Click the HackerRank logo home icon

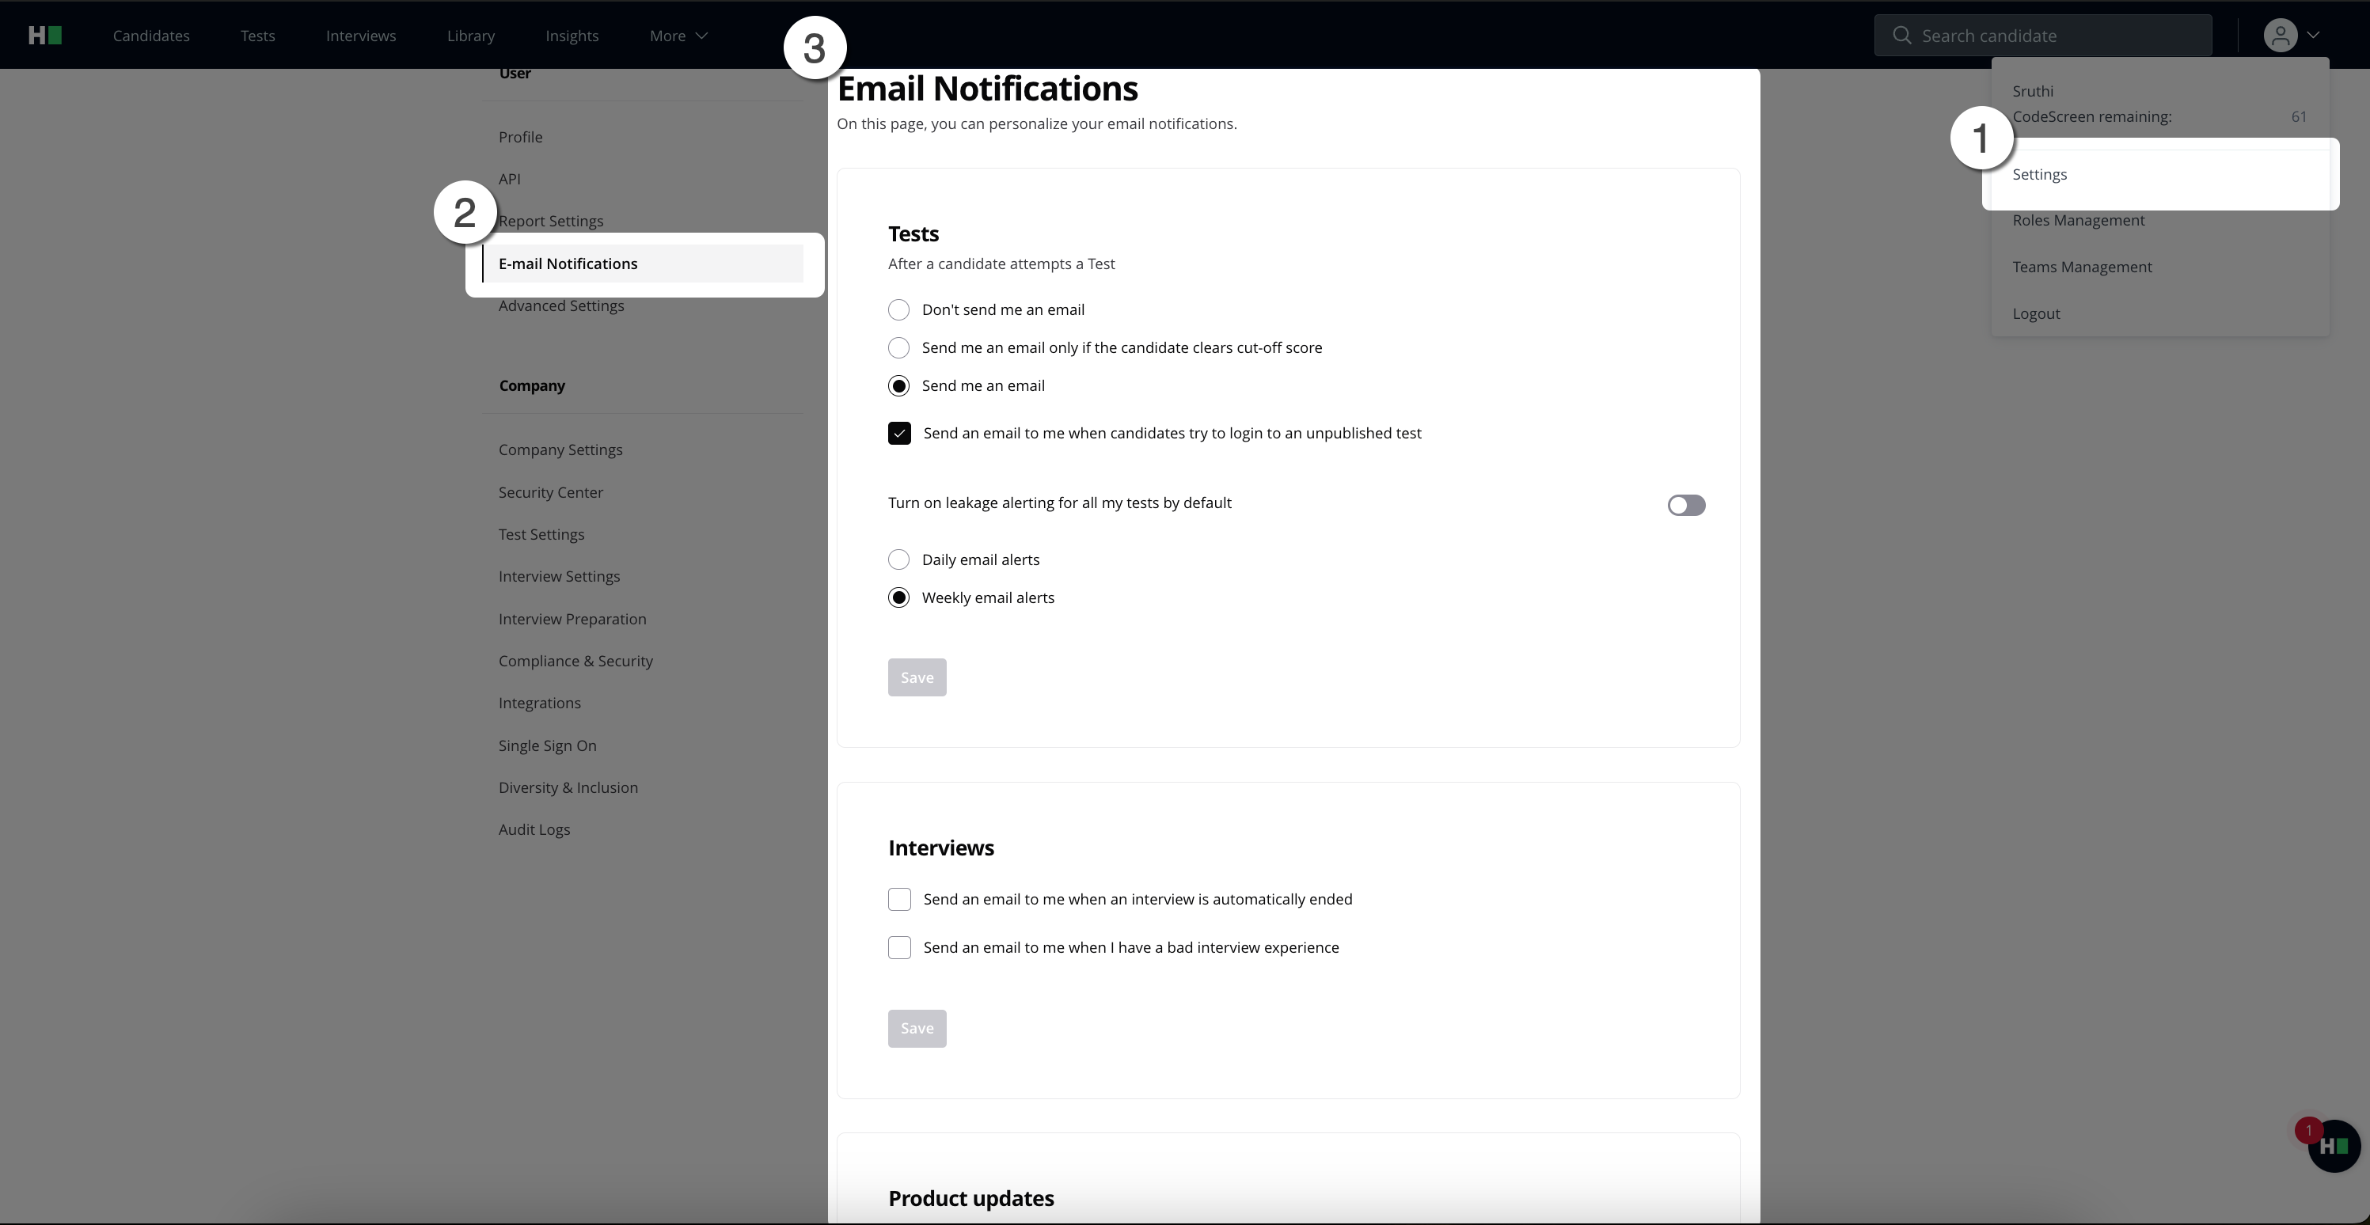tap(44, 35)
